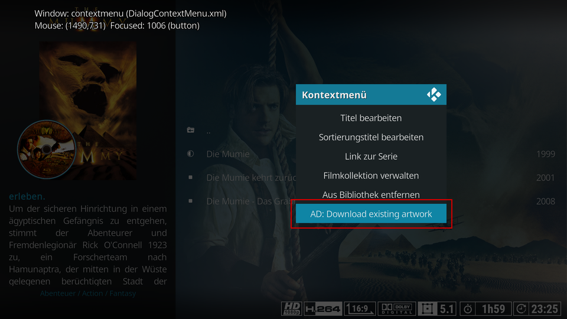Open Link zur Serie option
Screen dimensions: 567x319
pos(371,156)
